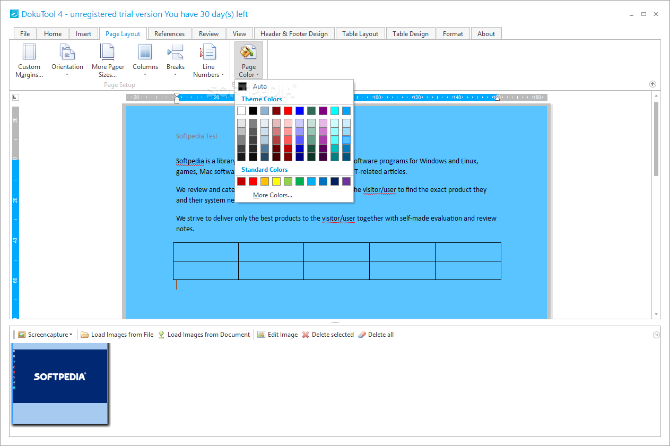
Task: Click the image panel round expand icon
Action: pos(656,335)
